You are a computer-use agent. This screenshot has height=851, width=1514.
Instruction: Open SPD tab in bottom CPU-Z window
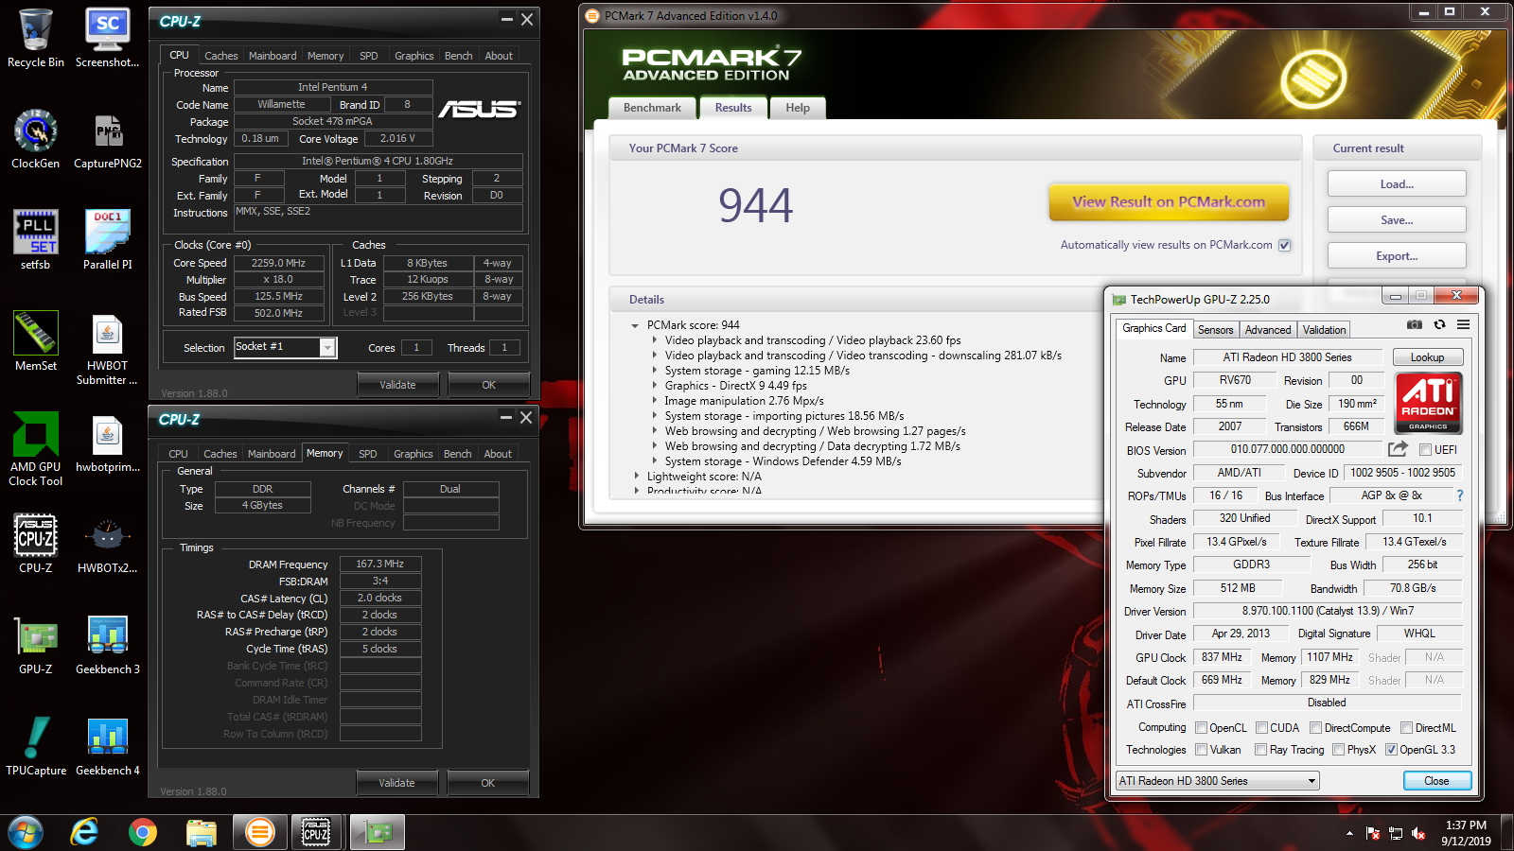(x=368, y=454)
